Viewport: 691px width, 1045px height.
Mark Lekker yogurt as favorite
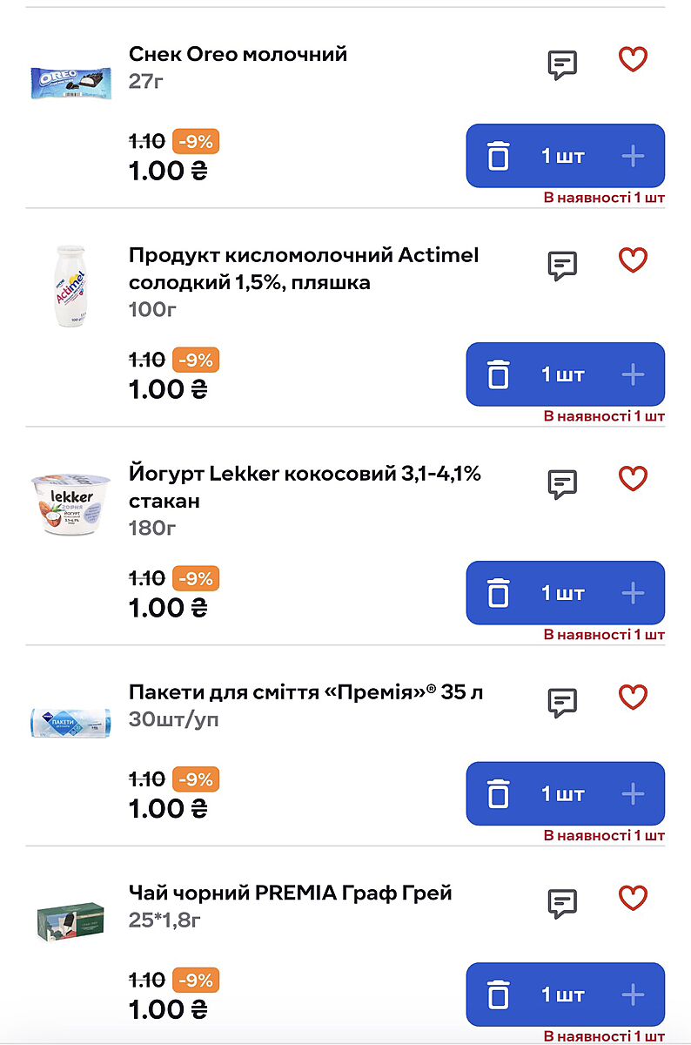pyautogui.click(x=633, y=479)
